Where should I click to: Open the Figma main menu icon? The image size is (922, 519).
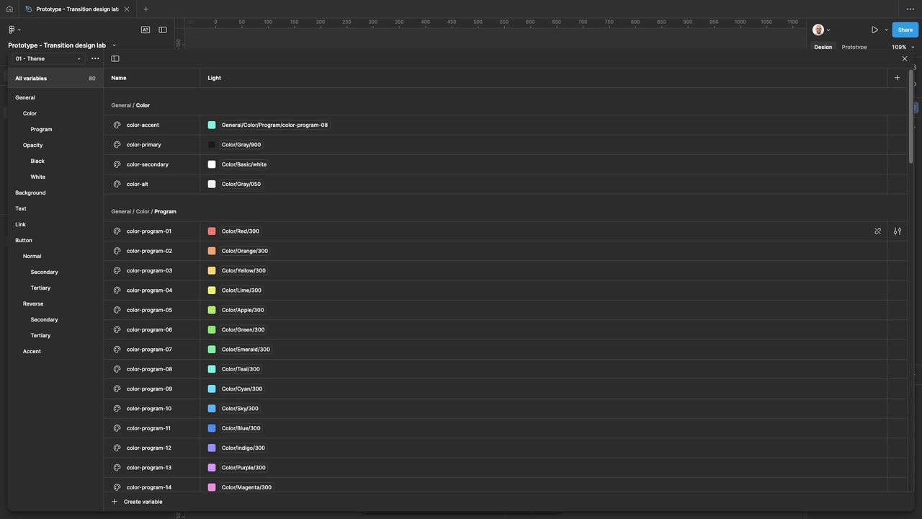click(12, 30)
